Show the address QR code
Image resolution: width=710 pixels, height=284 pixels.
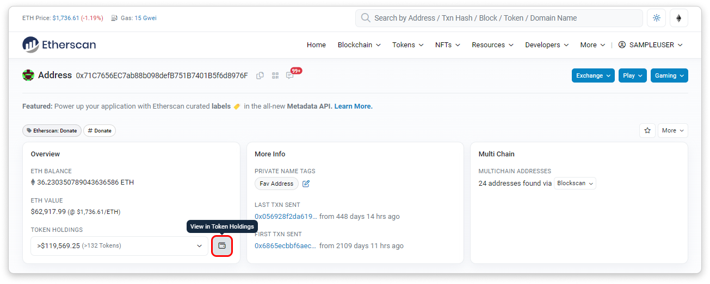coord(275,75)
